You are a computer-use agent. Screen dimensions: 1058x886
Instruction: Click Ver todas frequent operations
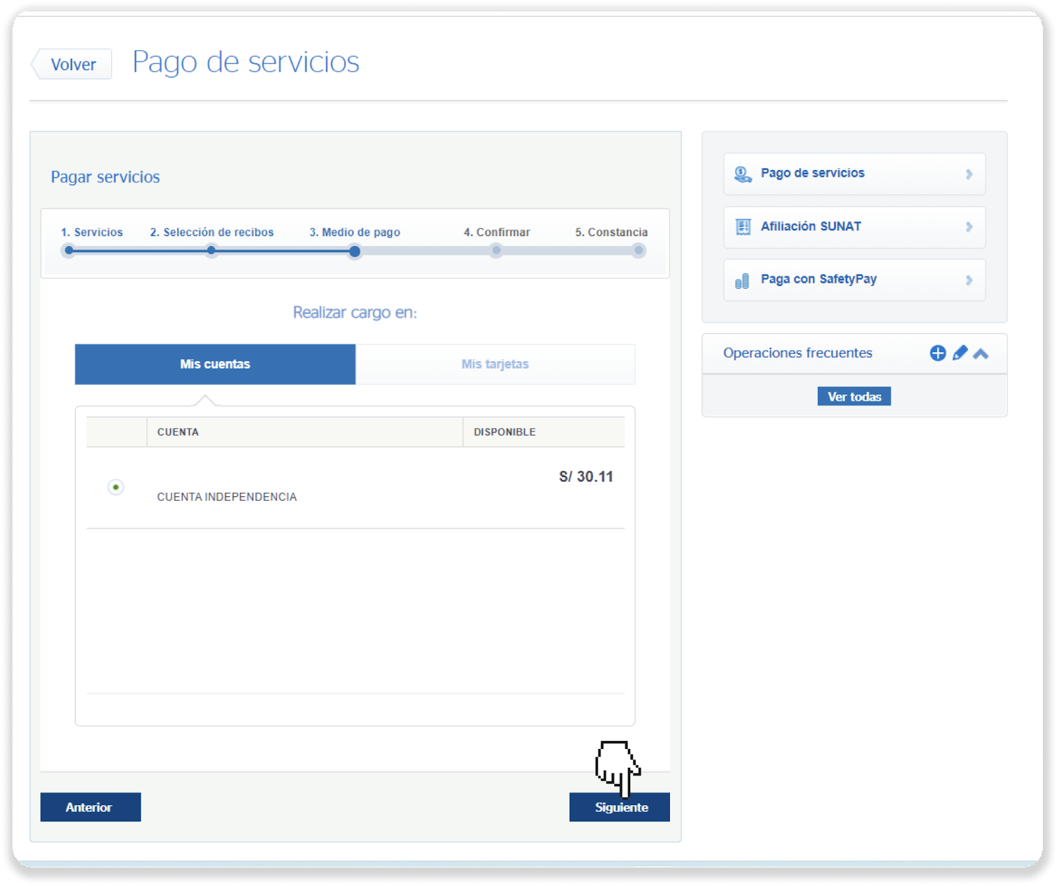[x=854, y=396]
